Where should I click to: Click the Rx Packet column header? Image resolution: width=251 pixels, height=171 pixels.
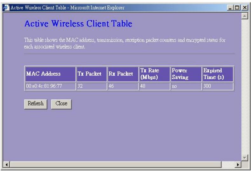pyautogui.click(x=123, y=74)
